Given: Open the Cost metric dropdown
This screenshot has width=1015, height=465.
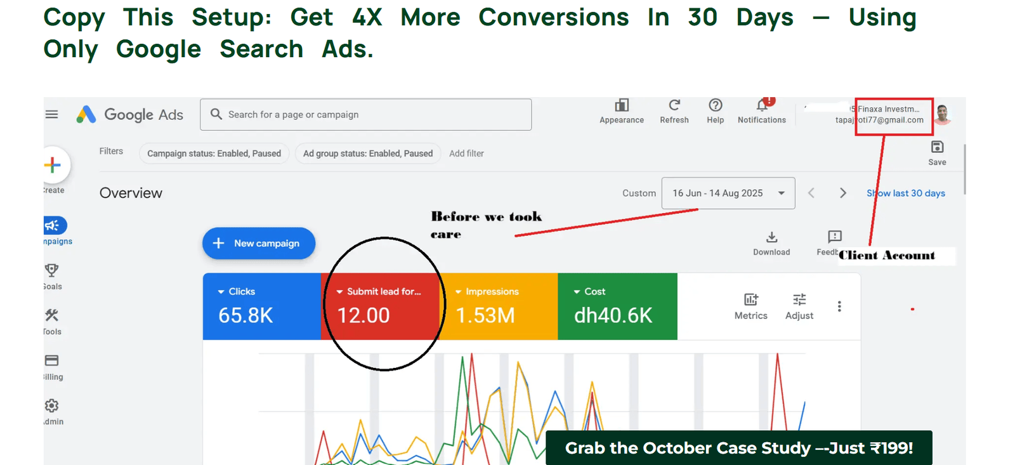Looking at the screenshot, I should point(589,291).
